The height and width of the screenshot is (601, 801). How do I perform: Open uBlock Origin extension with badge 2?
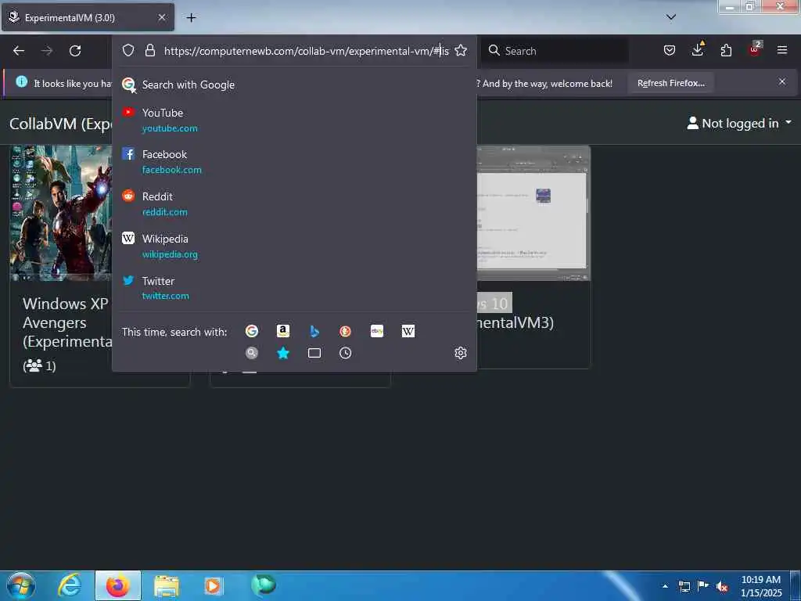pyautogui.click(x=755, y=49)
